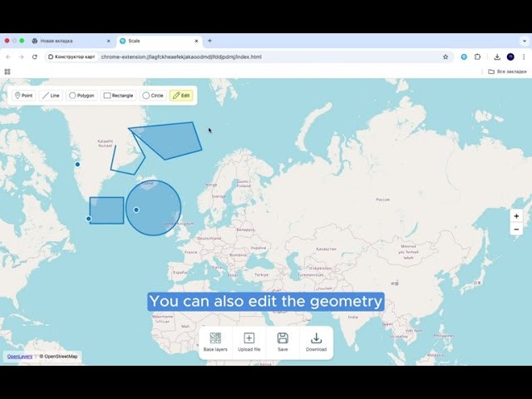Select the drawn rectangle shape

[107, 210]
